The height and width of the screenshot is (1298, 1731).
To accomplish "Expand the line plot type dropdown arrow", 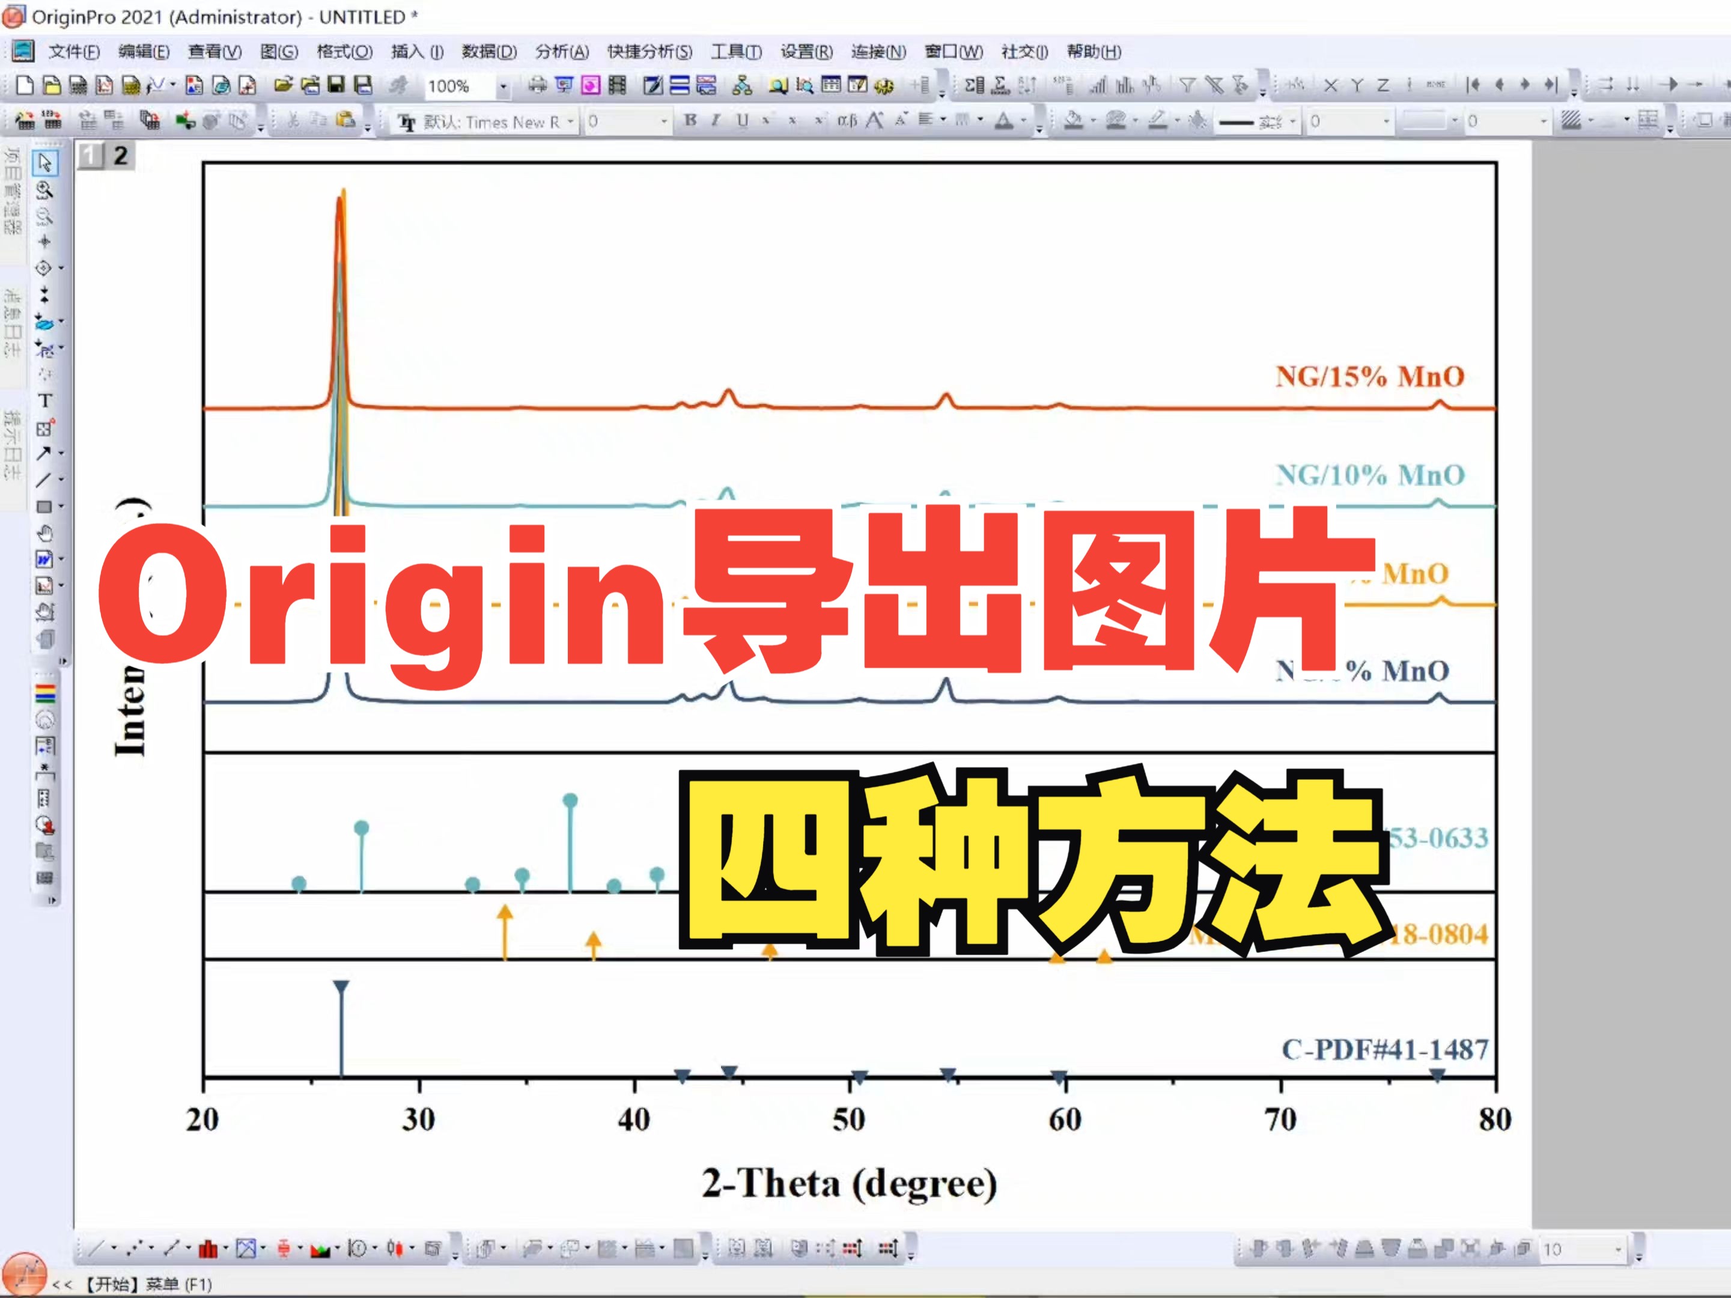I will pos(114,1249).
